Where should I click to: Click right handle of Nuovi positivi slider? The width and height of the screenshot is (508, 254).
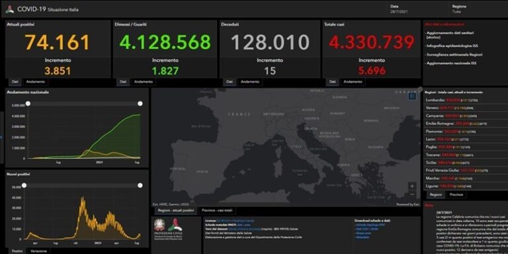[140, 185]
